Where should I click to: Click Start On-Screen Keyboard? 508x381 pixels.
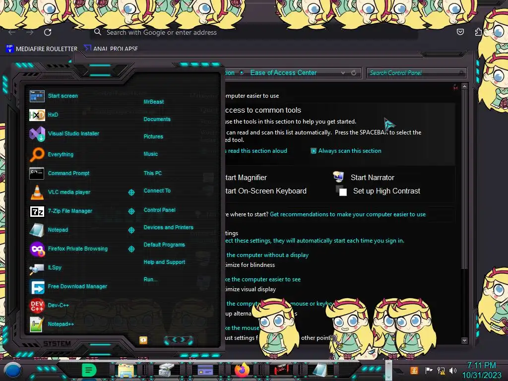(266, 191)
